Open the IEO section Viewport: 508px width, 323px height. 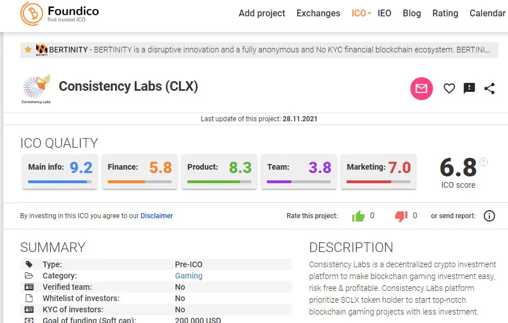click(384, 14)
